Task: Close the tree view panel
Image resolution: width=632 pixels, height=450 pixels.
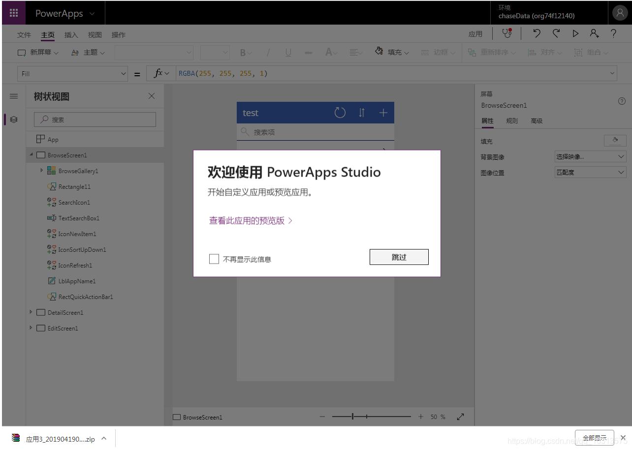Action: tap(152, 96)
